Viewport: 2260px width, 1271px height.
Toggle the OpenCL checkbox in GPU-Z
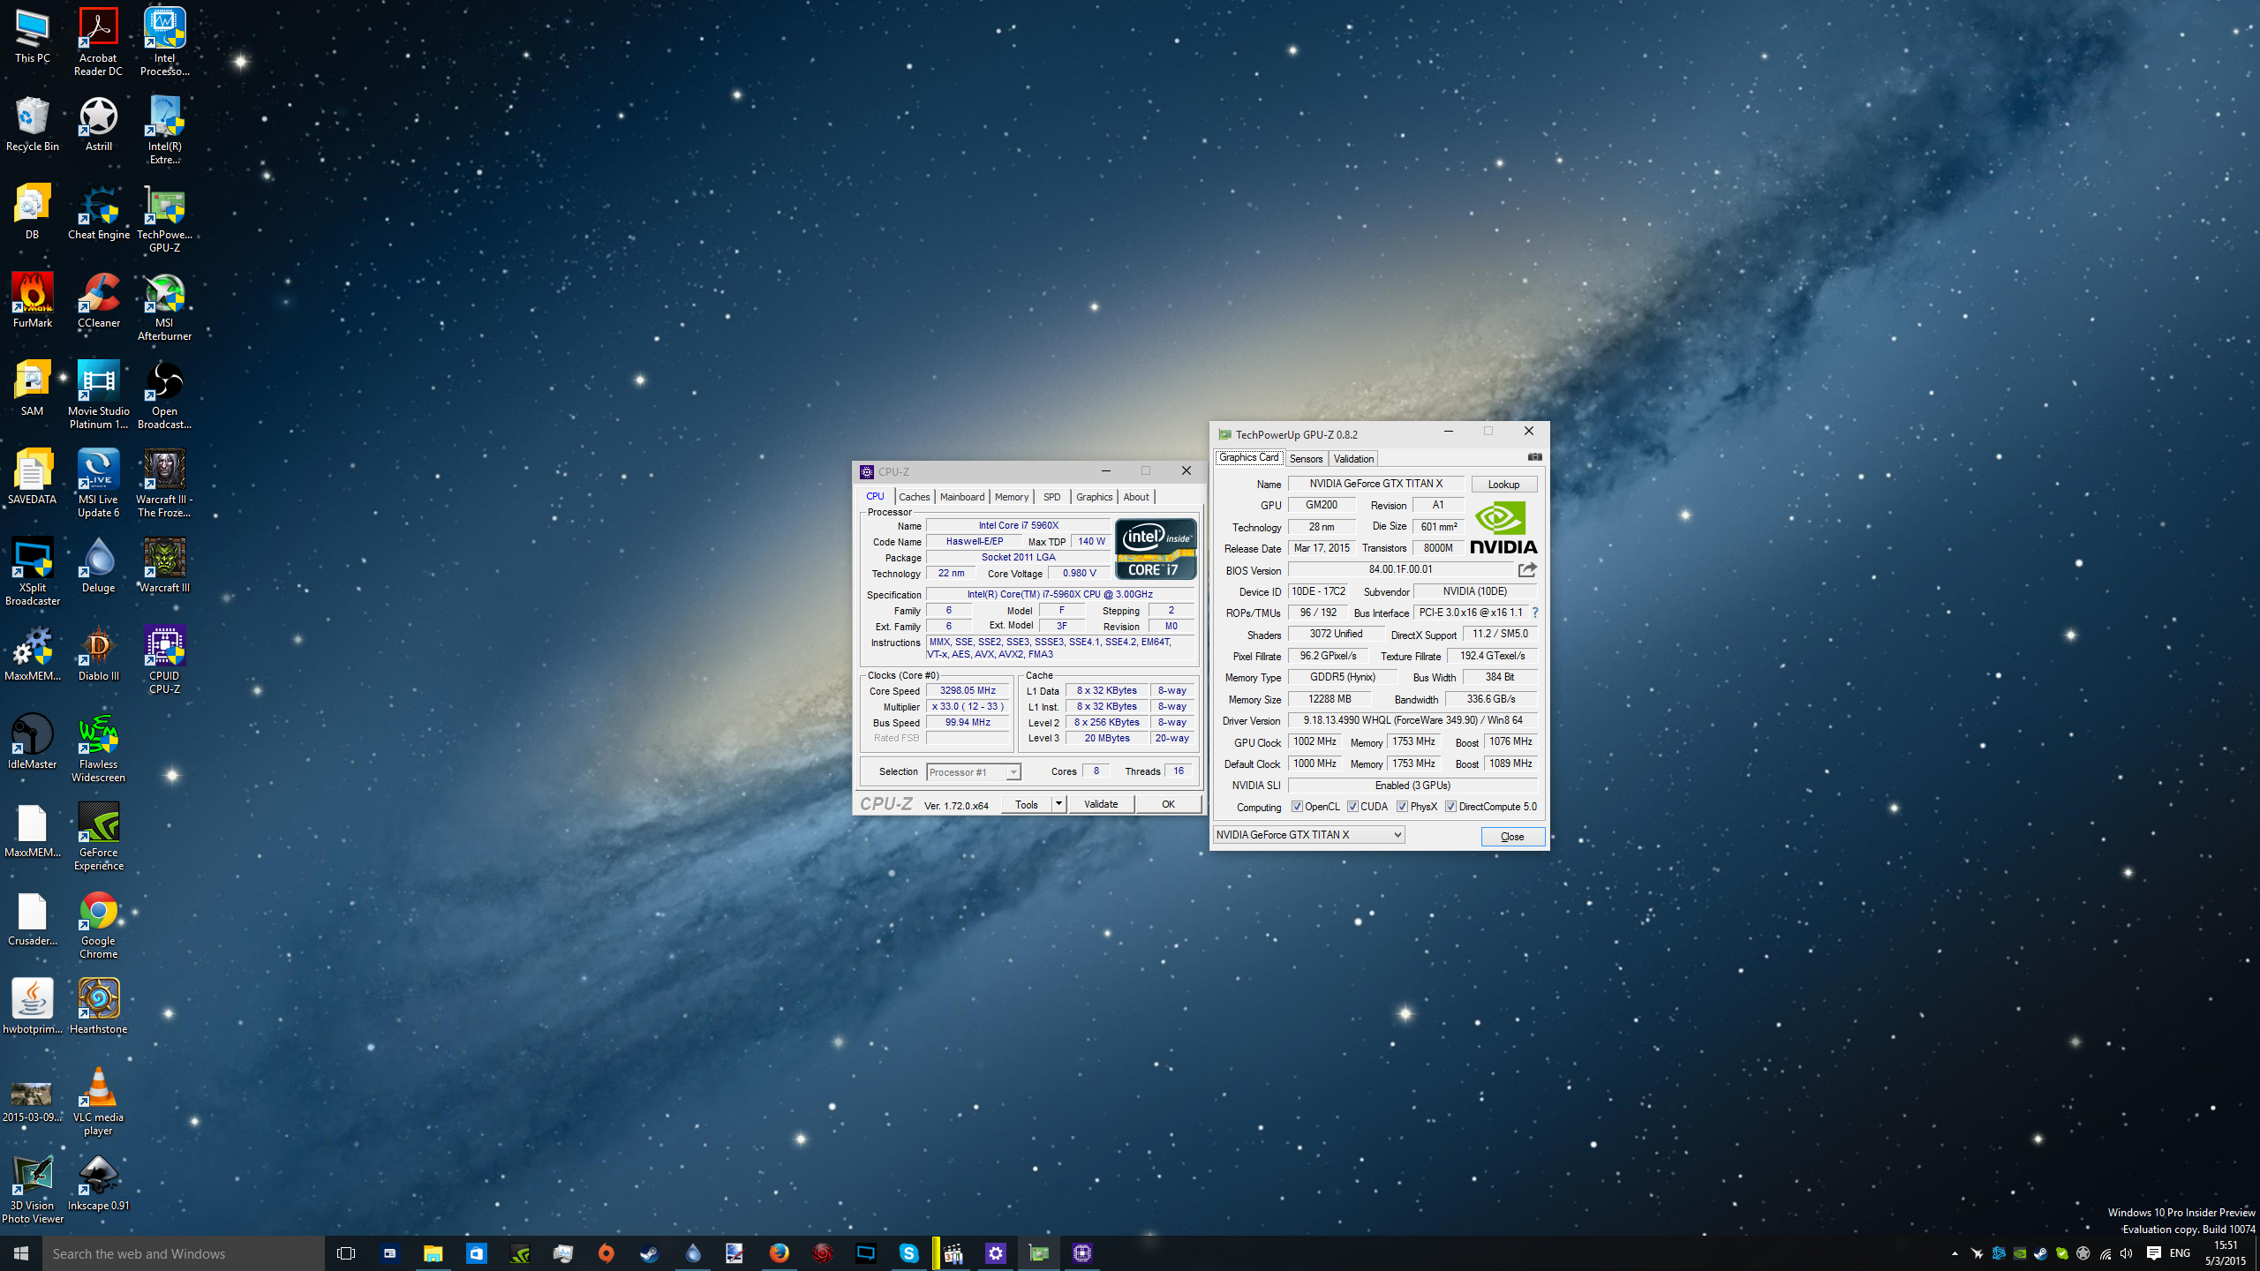coord(1297,807)
